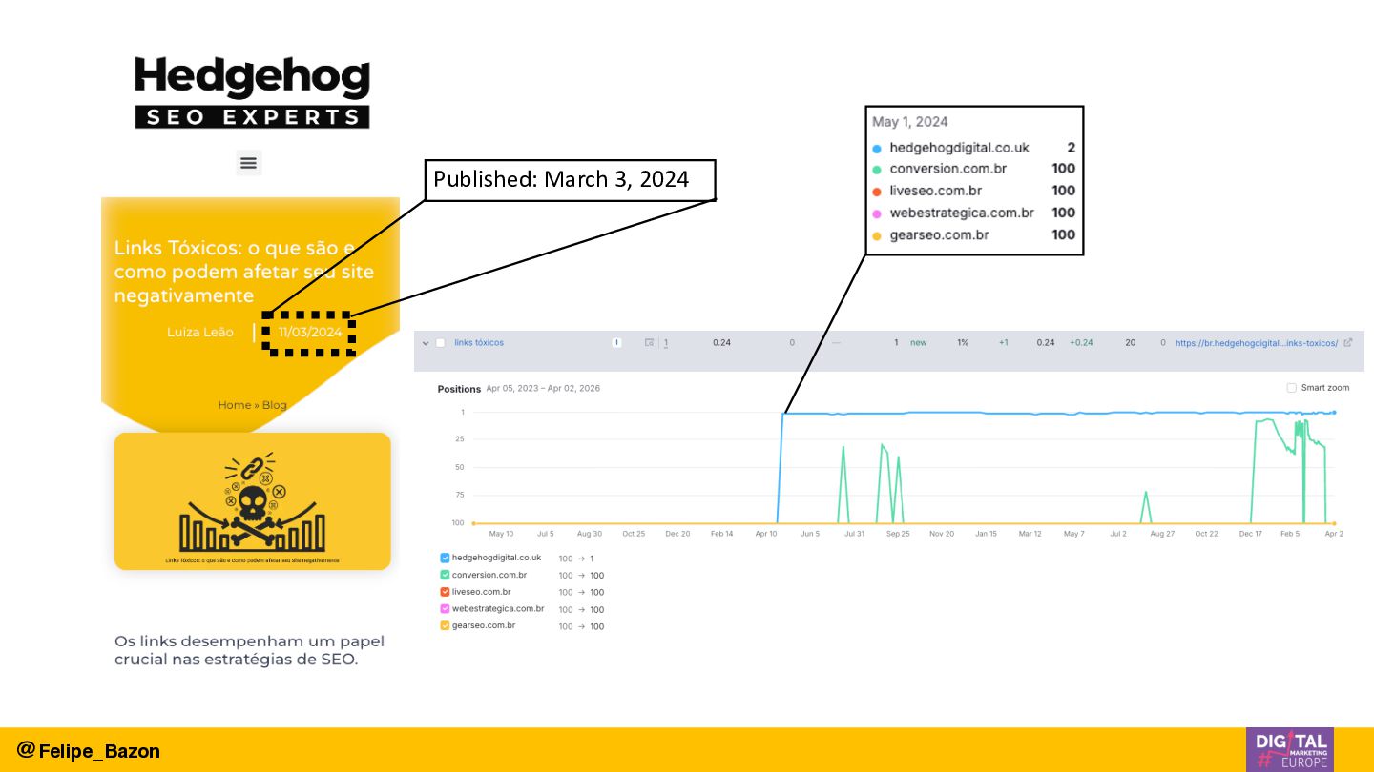Click the Sep 25 label on chart axis
The width and height of the screenshot is (1374, 772).
point(898,534)
